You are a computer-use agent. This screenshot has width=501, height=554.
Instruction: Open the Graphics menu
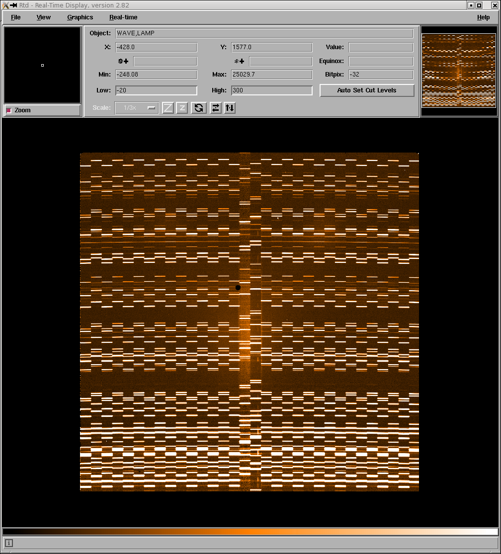pyautogui.click(x=80, y=17)
